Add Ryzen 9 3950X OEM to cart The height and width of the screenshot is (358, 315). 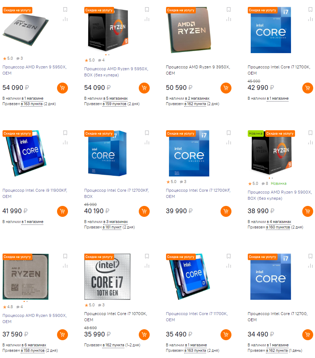(x=226, y=88)
